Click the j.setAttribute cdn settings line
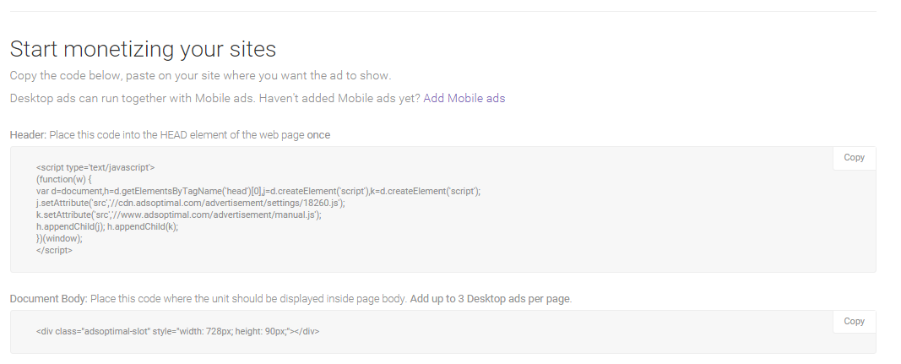The width and height of the screenshot is (901, 364). (190, 204)
